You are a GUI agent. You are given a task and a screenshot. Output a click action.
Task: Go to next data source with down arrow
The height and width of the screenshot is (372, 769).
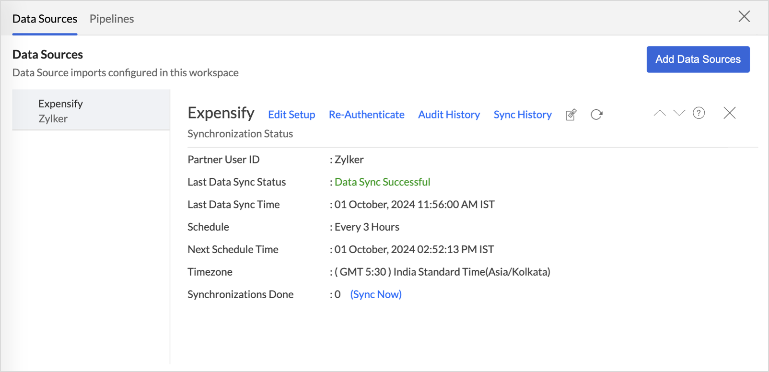pos(679,113)
